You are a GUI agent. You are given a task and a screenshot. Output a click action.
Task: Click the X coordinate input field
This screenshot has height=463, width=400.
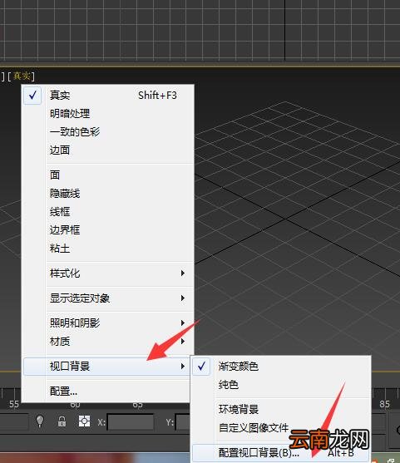click(x=131, y=422)
